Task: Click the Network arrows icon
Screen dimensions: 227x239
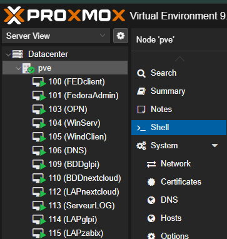Action: point(151,164)
